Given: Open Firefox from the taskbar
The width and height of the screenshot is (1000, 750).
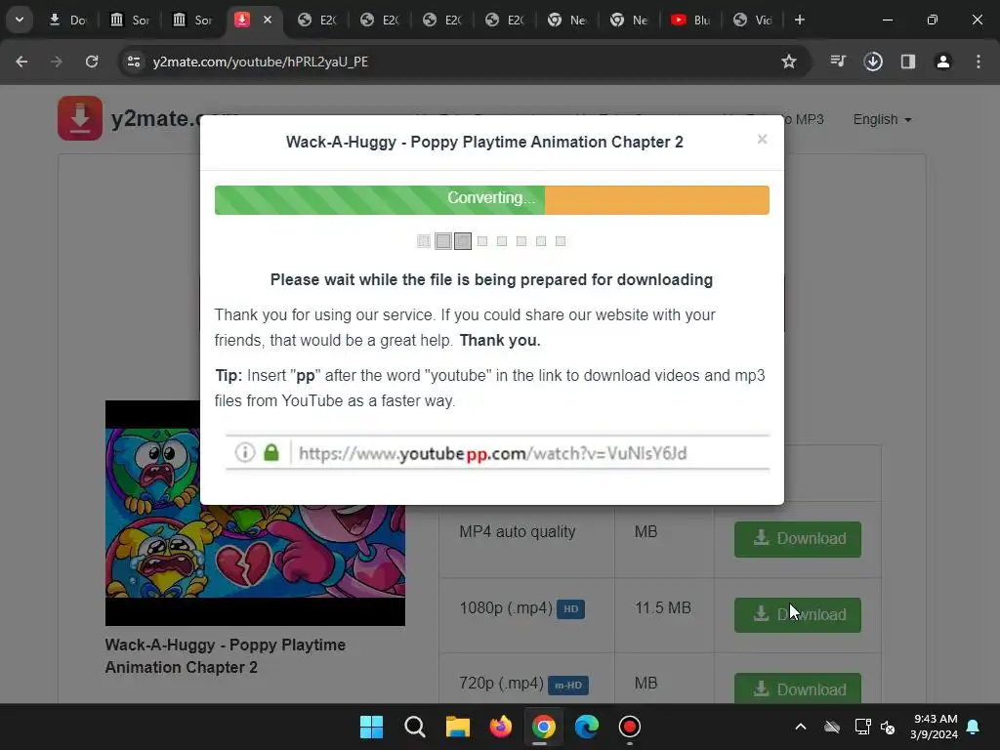Looking at the screenshot, I should coord(501,727).
